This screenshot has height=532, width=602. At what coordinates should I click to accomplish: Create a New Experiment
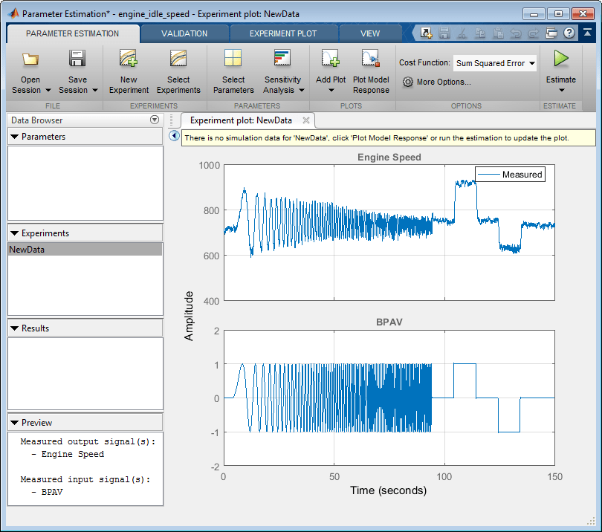[129, 59]
